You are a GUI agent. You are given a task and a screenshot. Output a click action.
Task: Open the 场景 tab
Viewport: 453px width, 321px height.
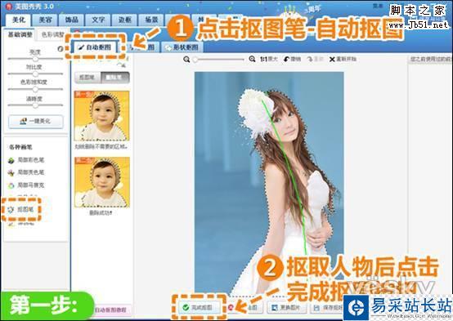(151, 20)
